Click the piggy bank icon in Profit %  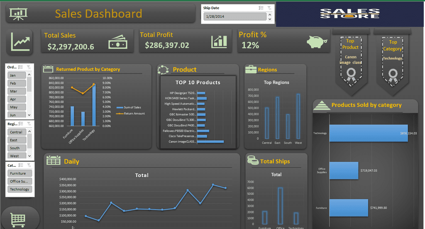(x=317, y=42)
